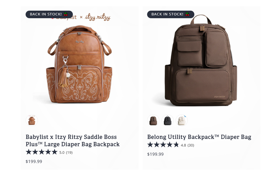Select the brown Belong Utility Backpack swatch

pos(153,121)
